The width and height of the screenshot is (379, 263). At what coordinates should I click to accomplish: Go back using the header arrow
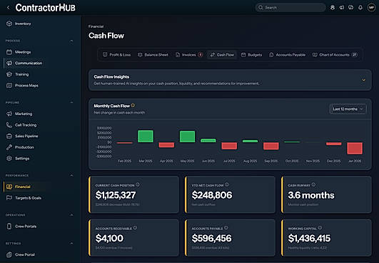9,7
